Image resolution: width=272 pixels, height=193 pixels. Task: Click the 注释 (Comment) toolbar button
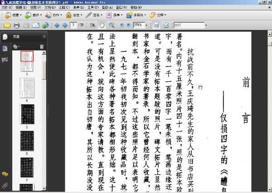coord(158,15)
